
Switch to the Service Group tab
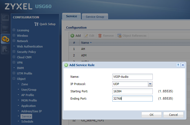point(95,17)
